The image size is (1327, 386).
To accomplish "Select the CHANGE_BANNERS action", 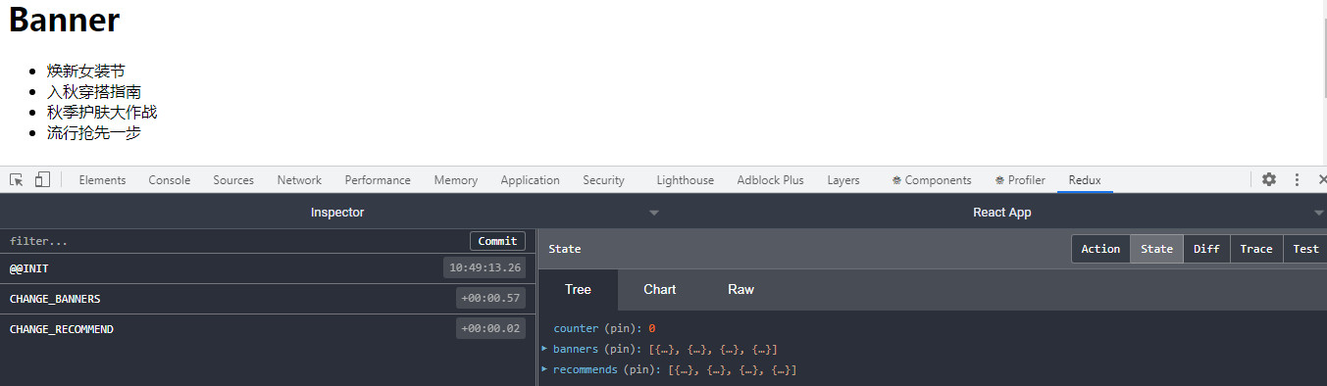I will click(268, 299).
